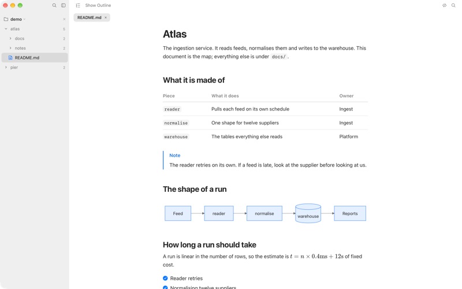Toggle the Normalising twelve suppliers checkbox
The image size is (462, 289).
click(165, 287)
